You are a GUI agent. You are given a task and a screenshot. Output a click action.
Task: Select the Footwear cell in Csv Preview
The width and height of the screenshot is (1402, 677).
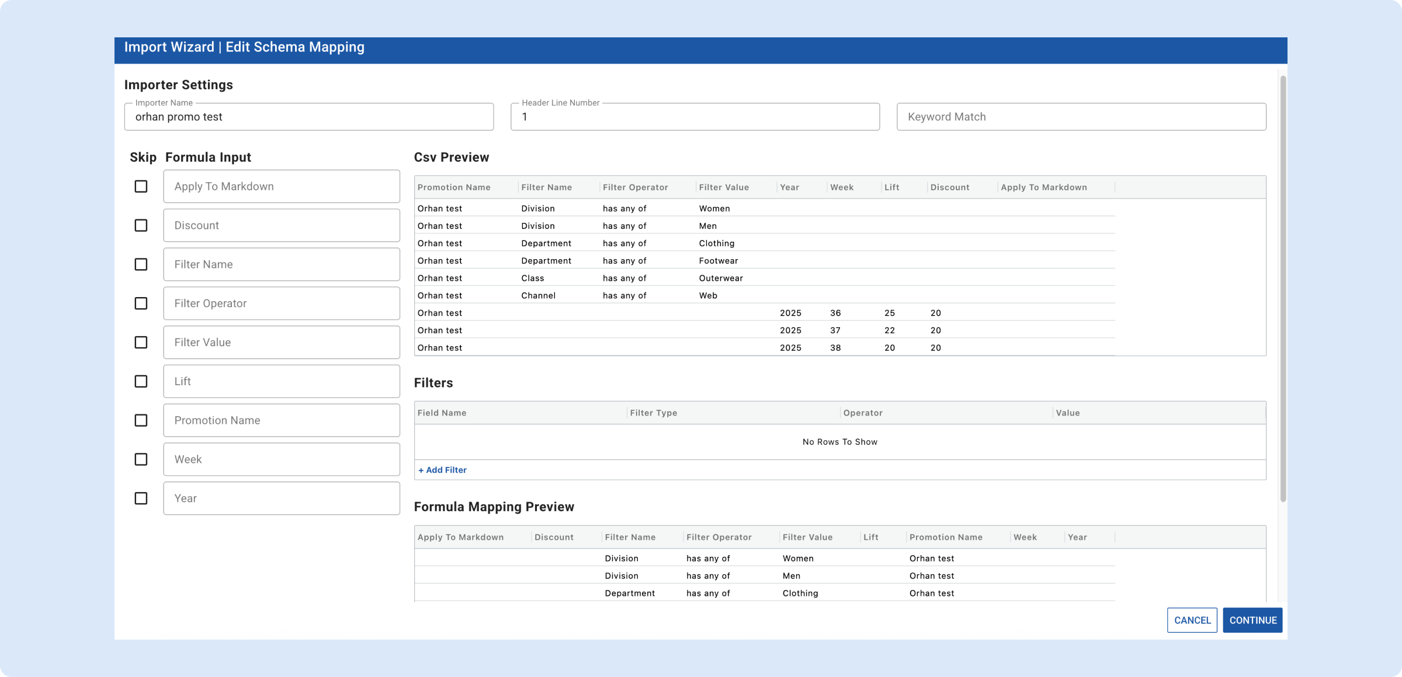(719, 261)
